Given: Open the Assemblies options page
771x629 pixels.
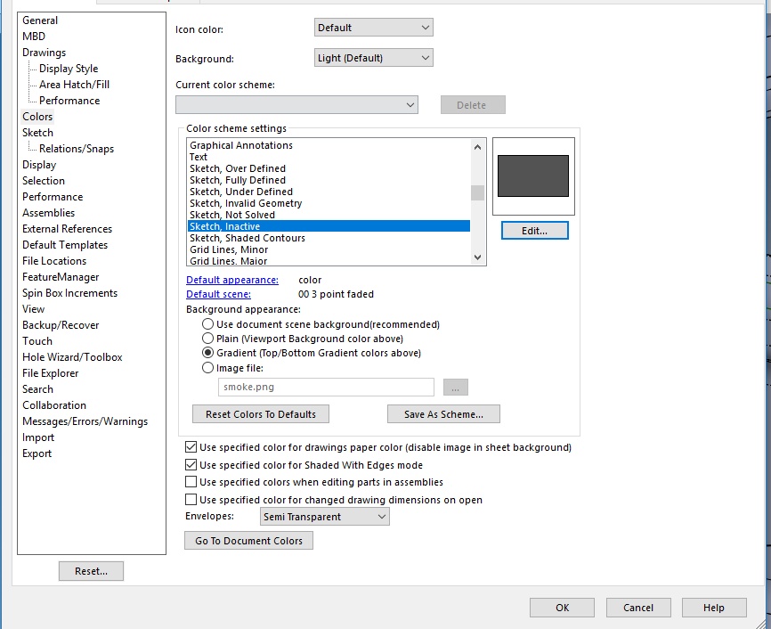Looking at the screenshot, I should pyautogui.click(x=48, y=213).
